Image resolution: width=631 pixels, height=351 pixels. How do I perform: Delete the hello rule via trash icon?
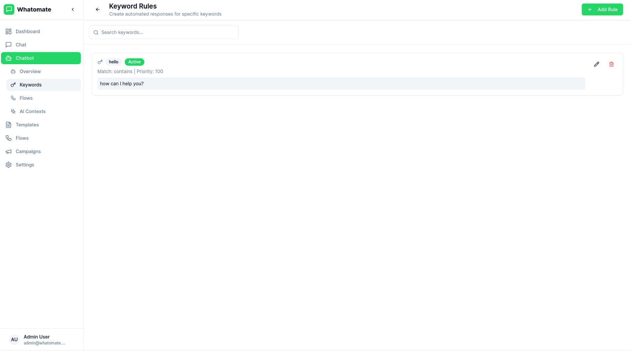tap(611, 64)
